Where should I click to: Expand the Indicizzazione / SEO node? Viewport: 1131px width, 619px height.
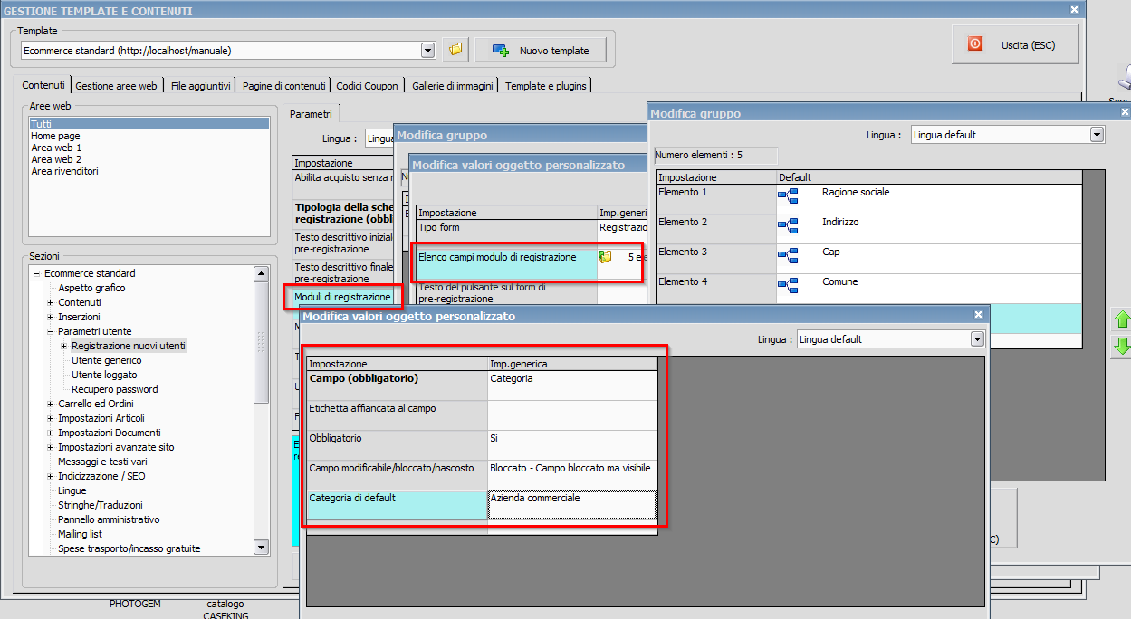(51, 476)
